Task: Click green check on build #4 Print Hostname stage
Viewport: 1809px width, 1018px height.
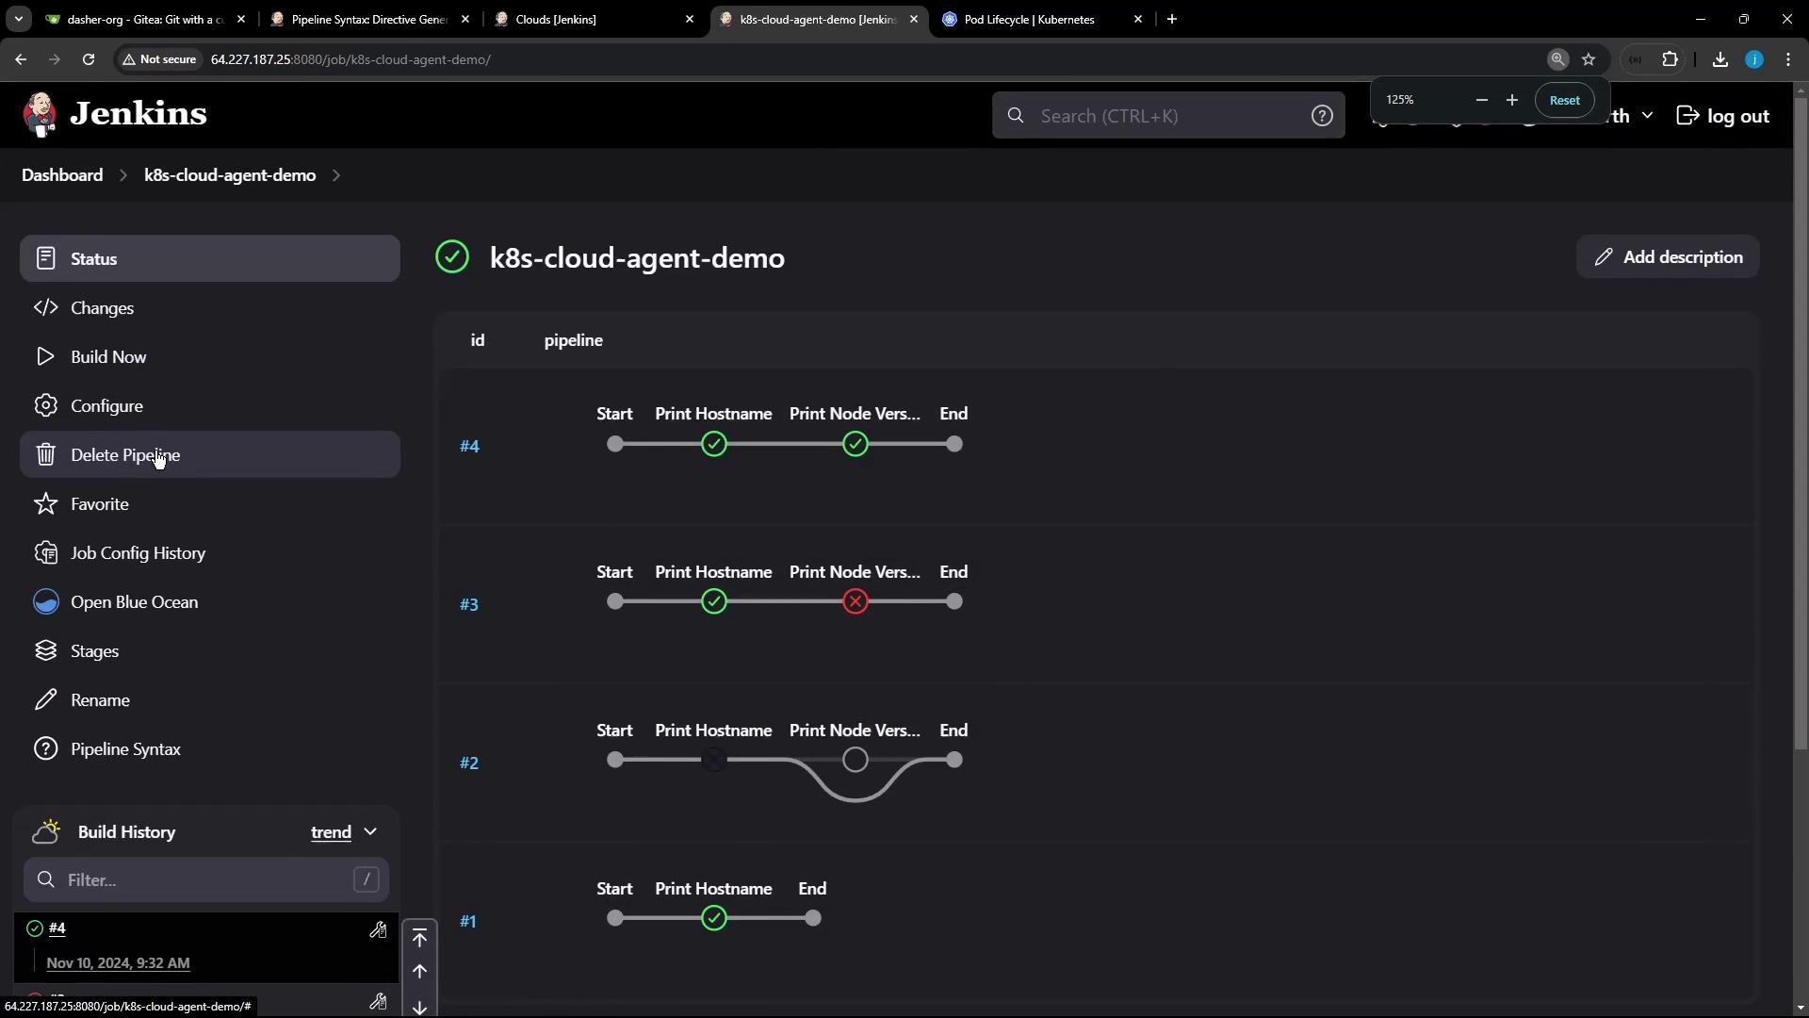Action: tap(714, 444)
